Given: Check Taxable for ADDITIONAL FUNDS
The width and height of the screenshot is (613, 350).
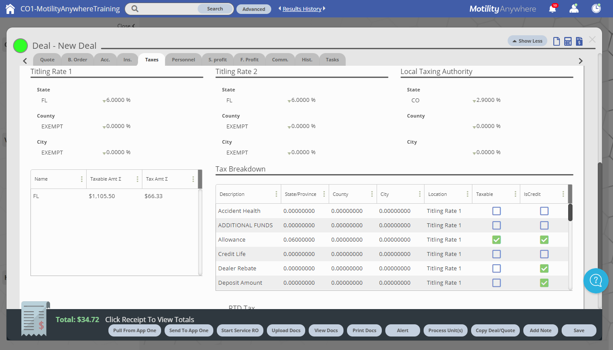Looking at the screenshot, I should (x=496, y=225).
